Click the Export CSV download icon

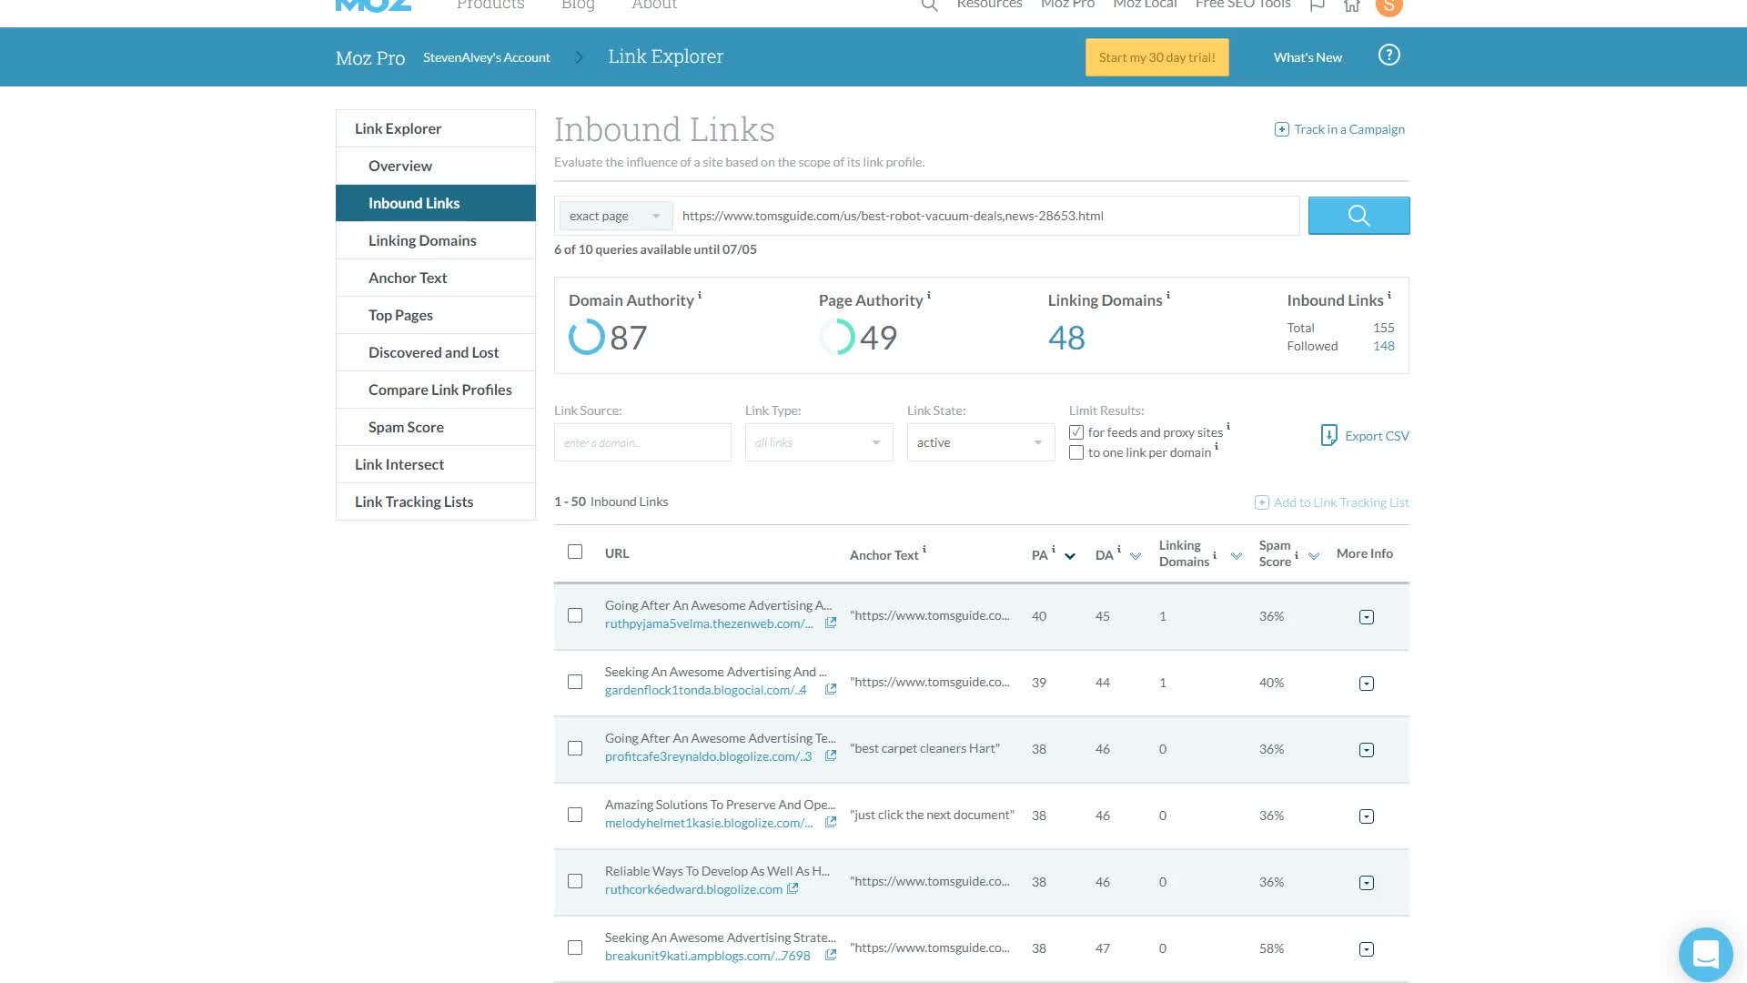[x=1328, y=435]
